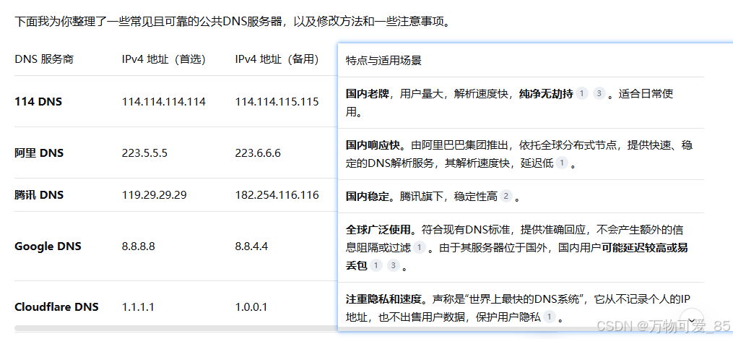The height and width of the screenshot is (339, 733).
Task: Select the address 1.1.1.1
Action: point(138,306)
